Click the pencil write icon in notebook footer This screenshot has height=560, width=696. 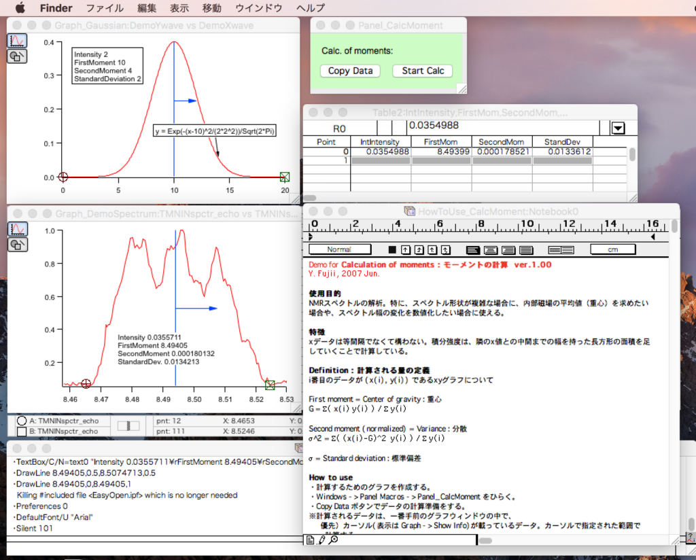pos(322,540)
